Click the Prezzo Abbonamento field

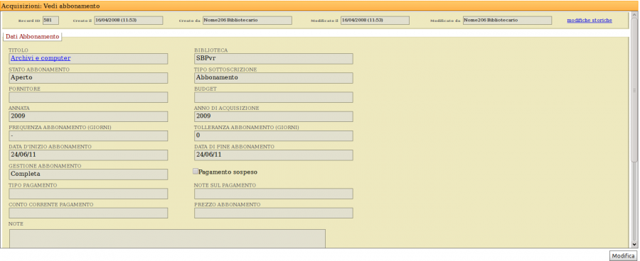tap(274, 213)
